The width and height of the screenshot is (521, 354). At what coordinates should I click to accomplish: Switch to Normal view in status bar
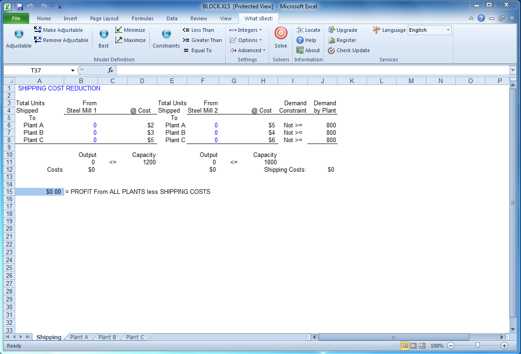(405, 346)
